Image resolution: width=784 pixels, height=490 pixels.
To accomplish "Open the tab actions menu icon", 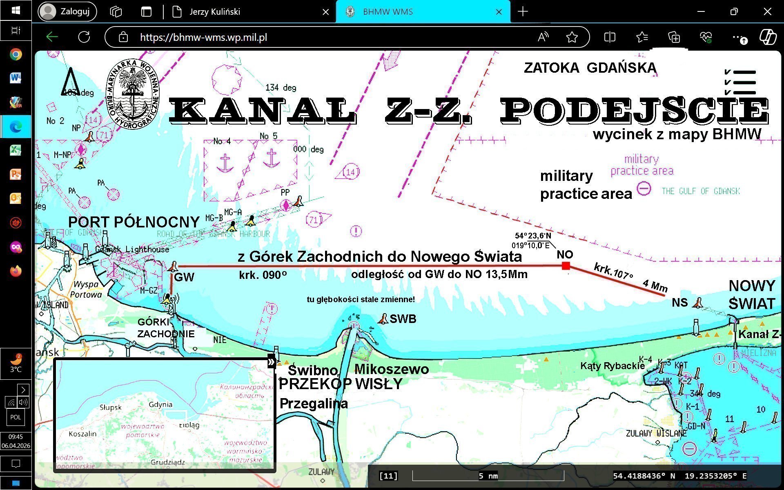I will click(146, 12).
